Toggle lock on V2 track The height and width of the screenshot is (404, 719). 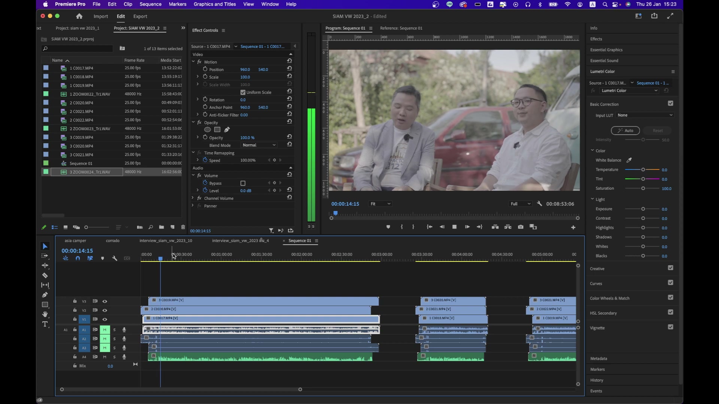point(75,310)
